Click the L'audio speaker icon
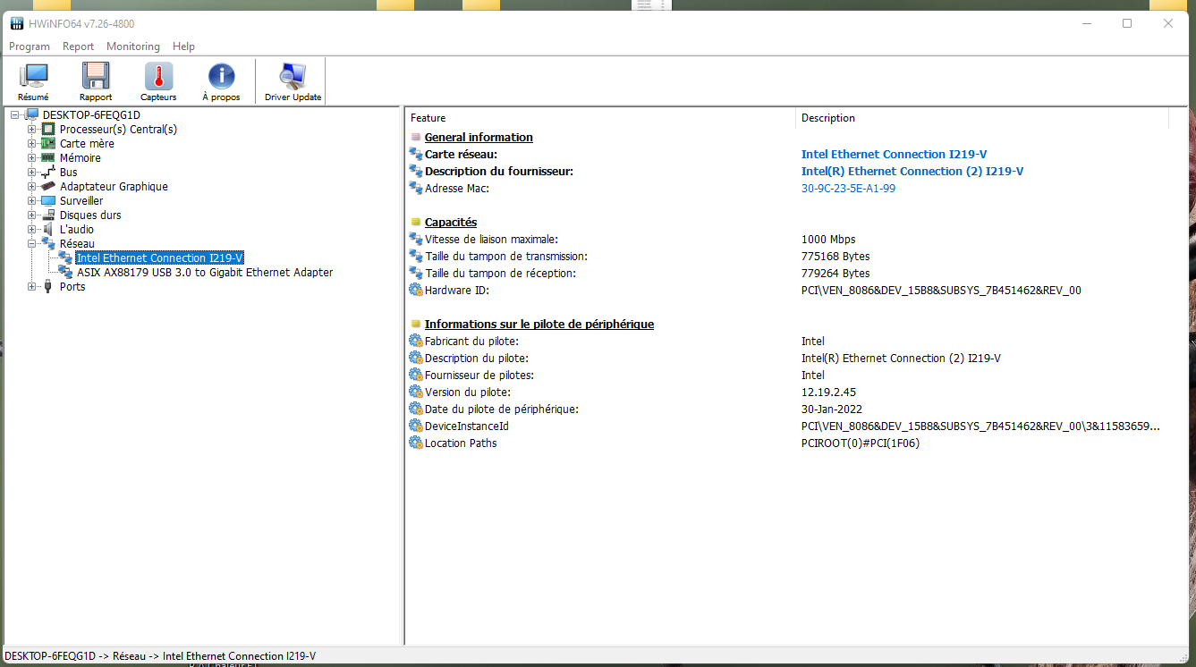 pos(49,229)
